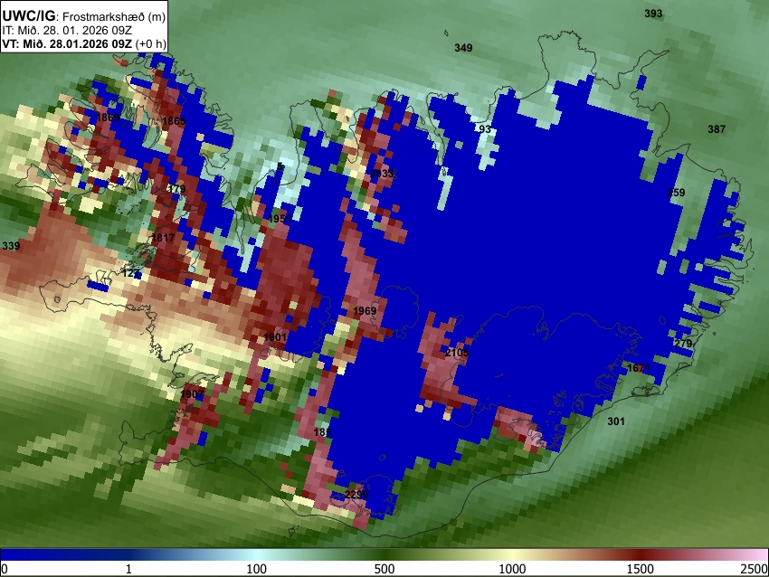The height and width of the screenshot is (577, 769).
Task: Click the map value 93
Action: point(485,129)
